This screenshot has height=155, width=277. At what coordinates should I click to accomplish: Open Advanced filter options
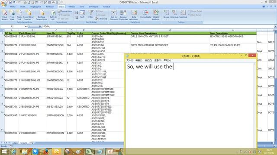[101, 19]
